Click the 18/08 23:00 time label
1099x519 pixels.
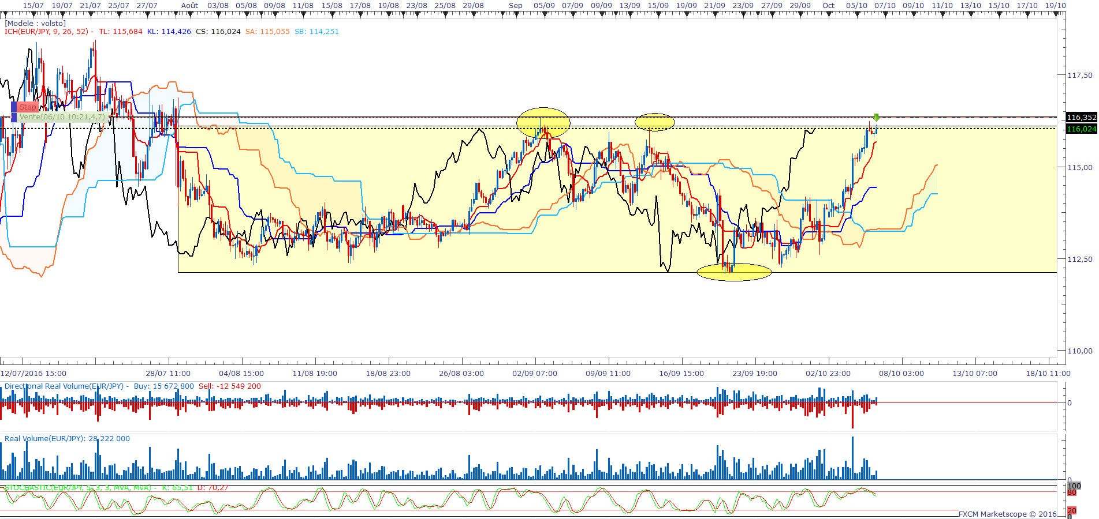(388, 374)
